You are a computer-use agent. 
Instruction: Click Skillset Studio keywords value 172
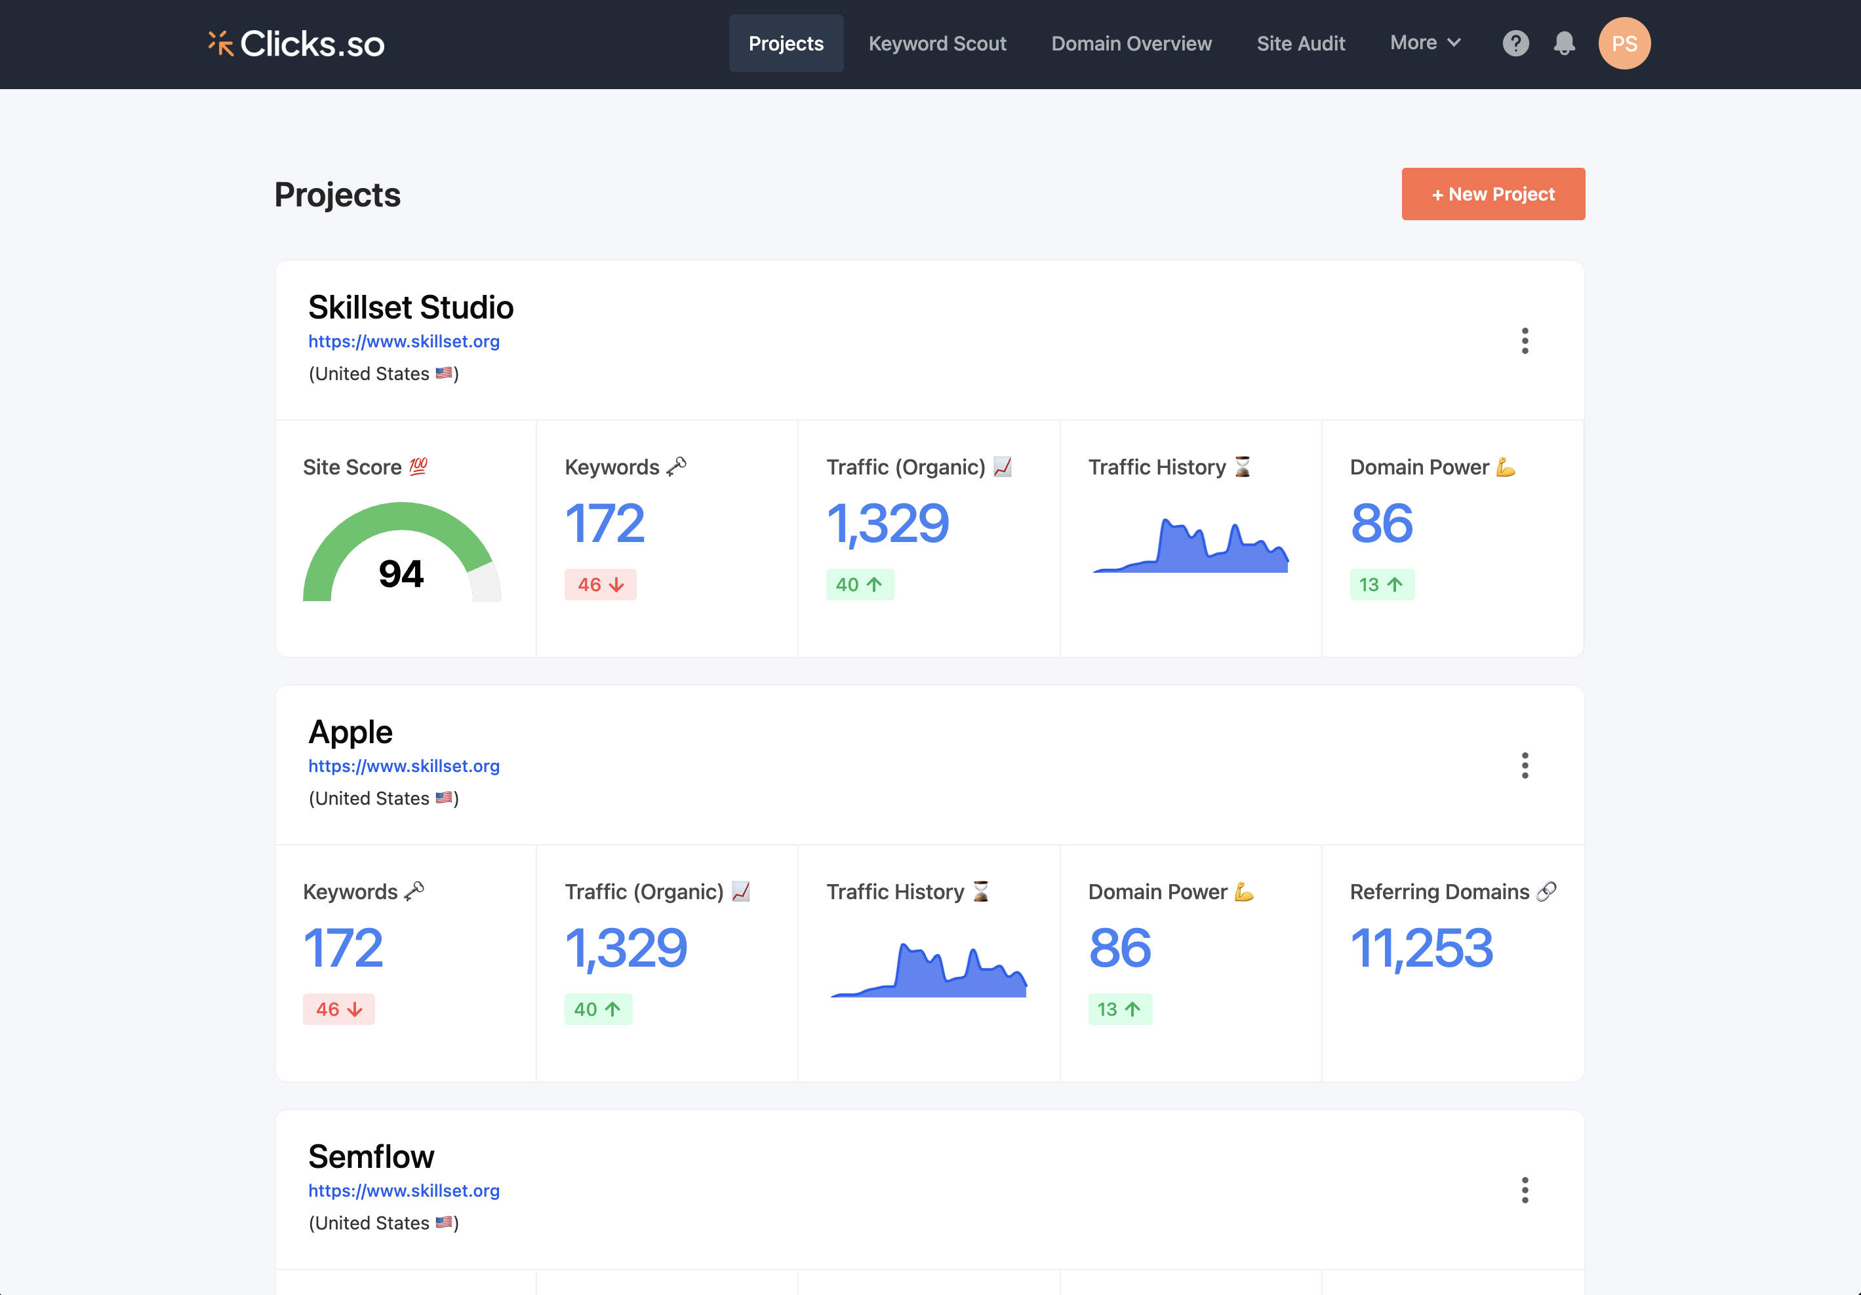(x=605, y=523)
